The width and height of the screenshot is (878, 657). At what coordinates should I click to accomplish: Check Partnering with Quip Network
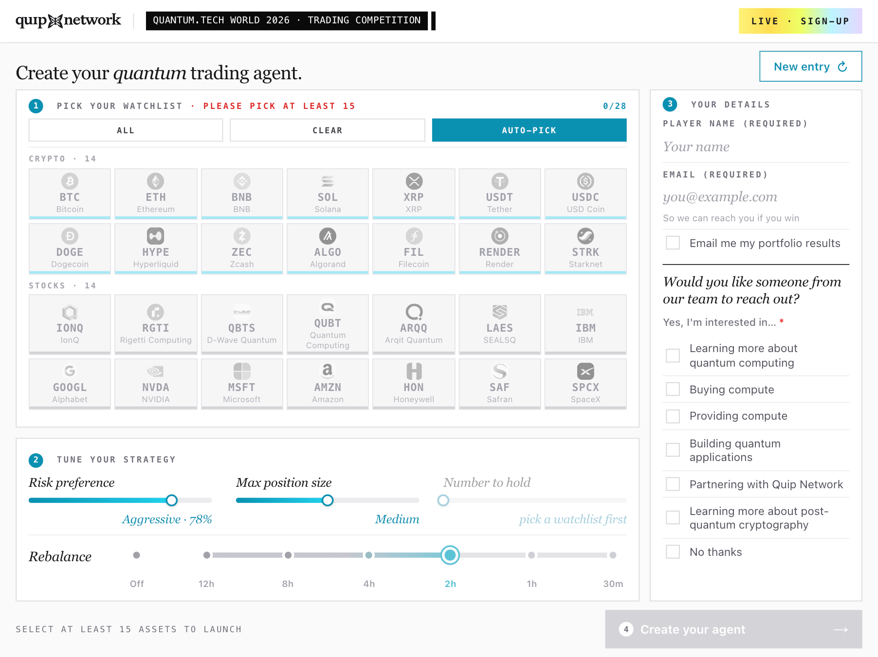coord(673,484)
